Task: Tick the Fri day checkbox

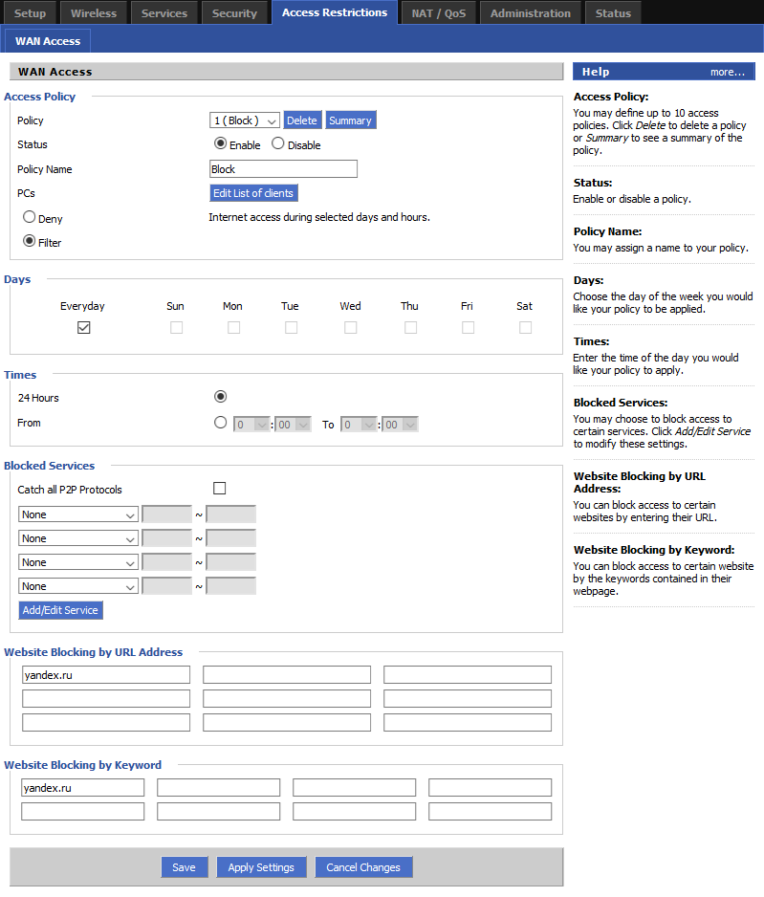Action: pos(468,327)
